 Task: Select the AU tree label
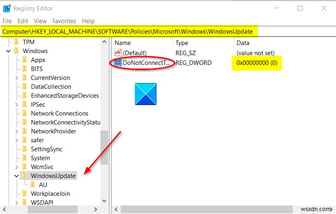point(43,185)
